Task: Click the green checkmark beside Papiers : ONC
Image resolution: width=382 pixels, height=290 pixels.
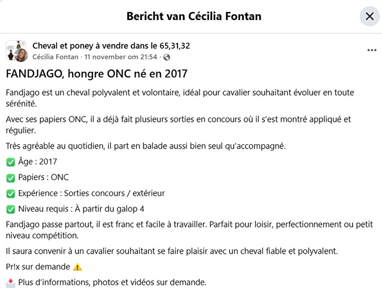Action: tap(11, 178)
